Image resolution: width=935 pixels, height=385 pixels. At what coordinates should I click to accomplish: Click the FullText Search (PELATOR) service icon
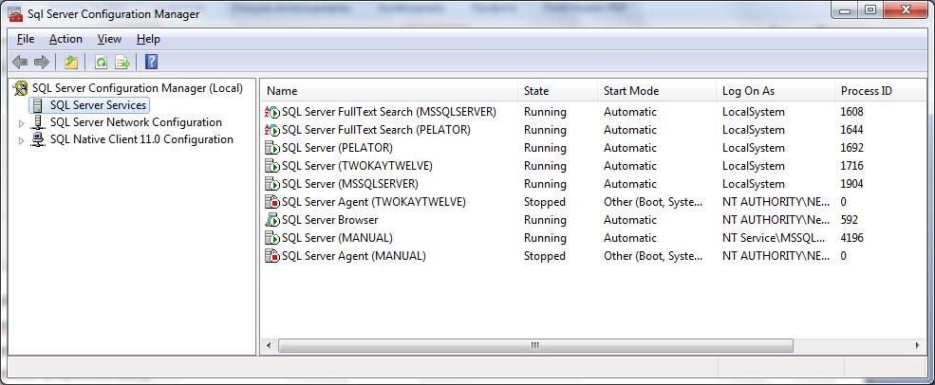pyautogui.click(x=271, y=130)
